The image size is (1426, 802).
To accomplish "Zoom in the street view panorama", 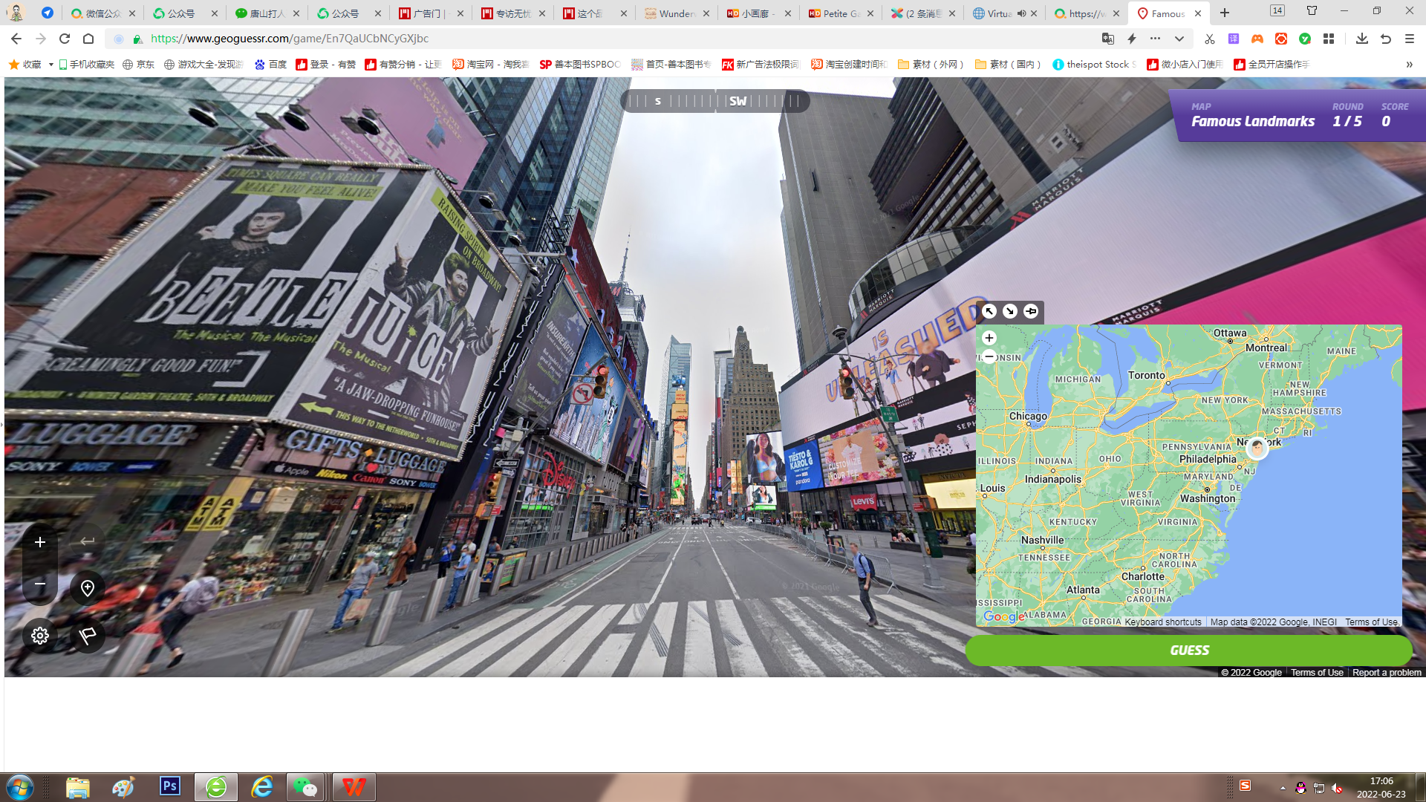I will coord(40,542).
